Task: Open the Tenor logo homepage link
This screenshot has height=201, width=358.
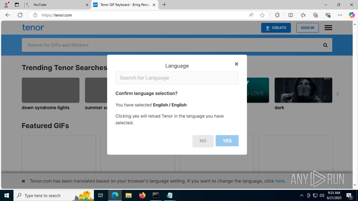Action: pyautogui.click(x=33, y=27)
